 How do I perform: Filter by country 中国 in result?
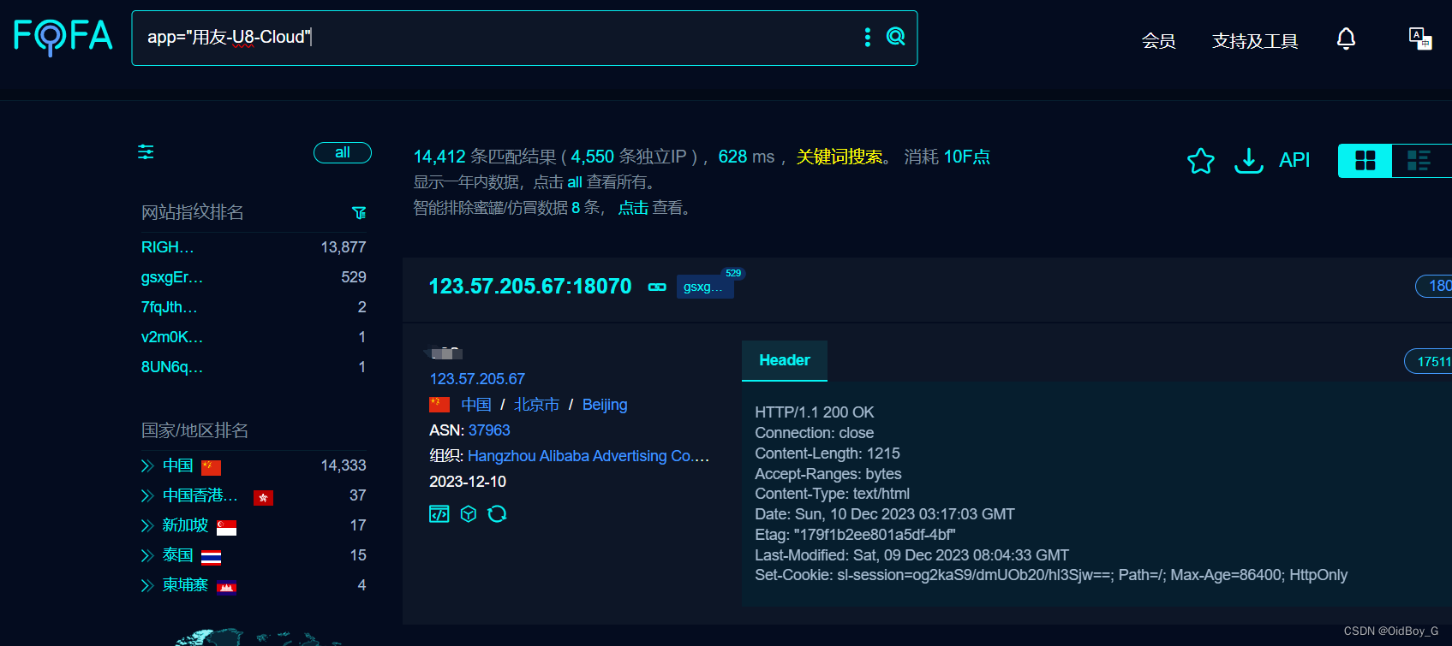coord(476,405)
